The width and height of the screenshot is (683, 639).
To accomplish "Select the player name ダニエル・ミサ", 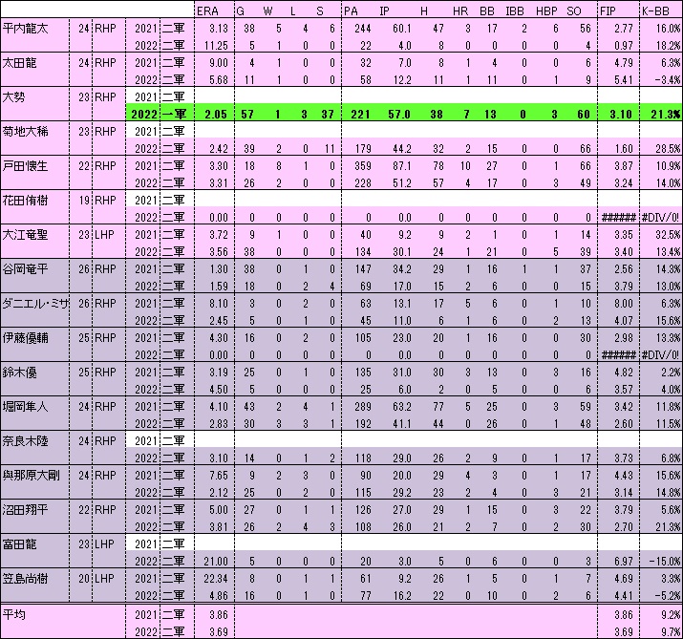I will pos(35,304).
